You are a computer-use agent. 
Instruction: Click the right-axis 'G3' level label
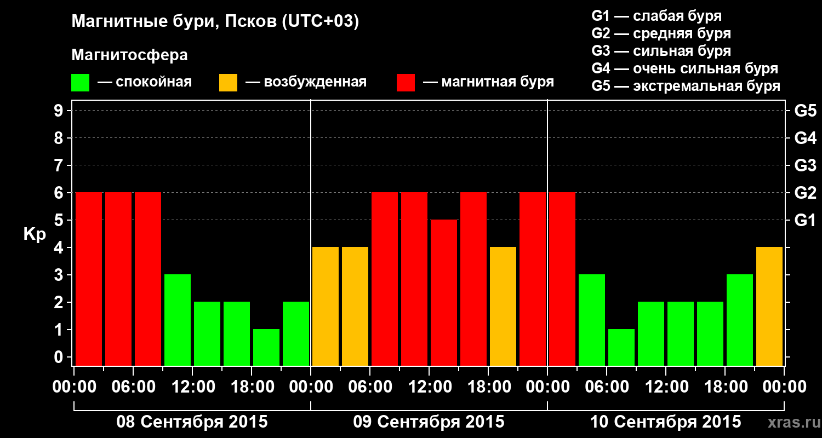pyautogui.click(x=805, y=166)
